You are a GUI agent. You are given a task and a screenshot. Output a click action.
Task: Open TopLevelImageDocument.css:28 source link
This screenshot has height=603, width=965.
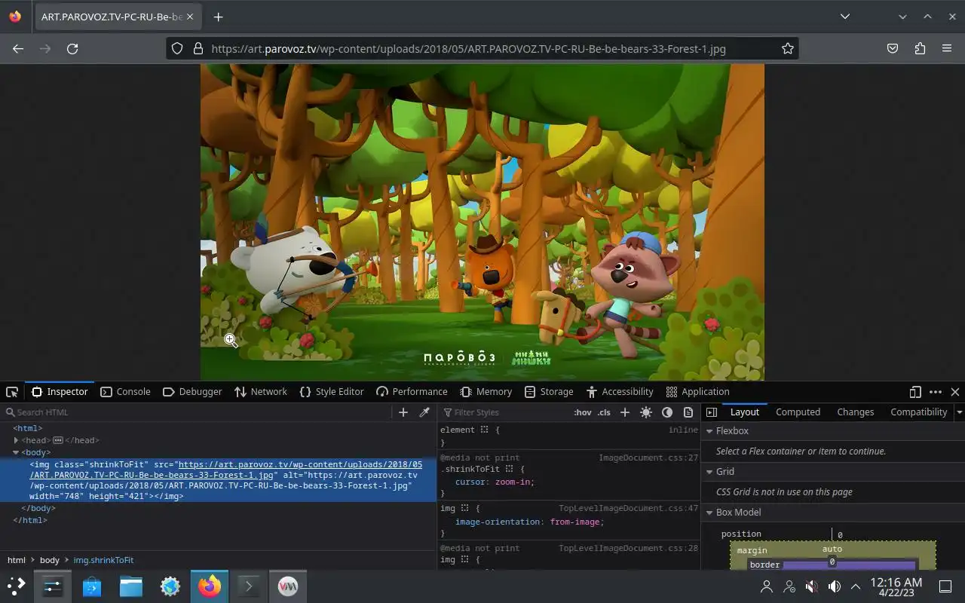pyautogui.click(x=628, y=549)
